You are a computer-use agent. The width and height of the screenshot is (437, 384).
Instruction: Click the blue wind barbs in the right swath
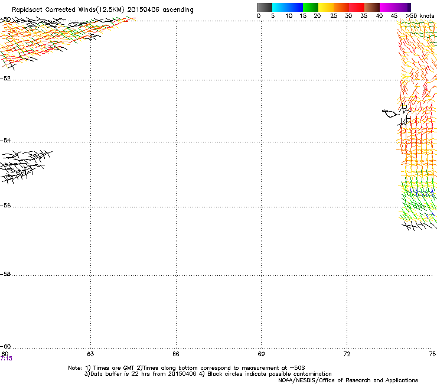421,193
